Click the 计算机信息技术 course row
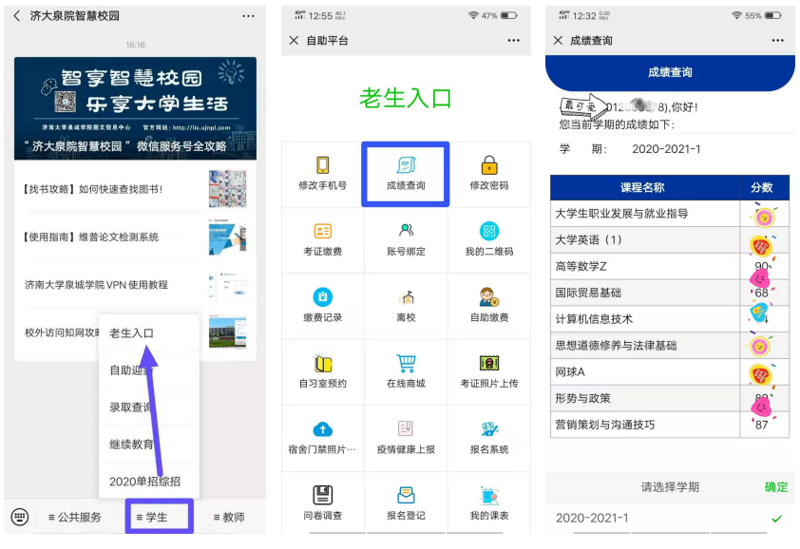The image size is (800, 549). click(x=670, y=319)
